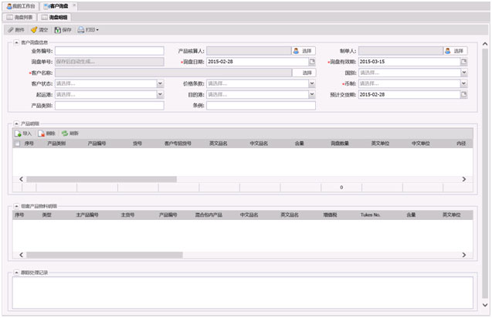
Task: Click the 清空 (clear) toolbar button
Action: tap(39, 29)
